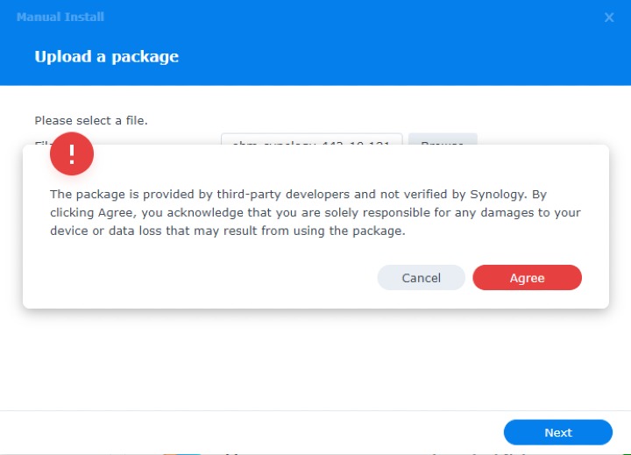Click the Manual Install window title
Image resolution: width=631 pixels, height=455 pixels.
tap(60, 17)
